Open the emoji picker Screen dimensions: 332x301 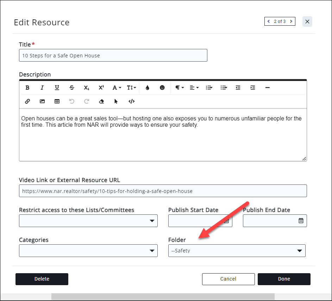[162, 88]
